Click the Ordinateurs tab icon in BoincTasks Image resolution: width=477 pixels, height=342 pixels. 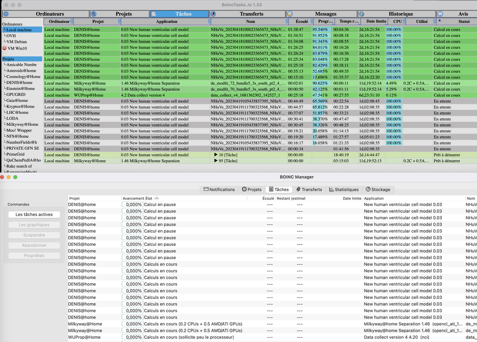pos(6,14)
